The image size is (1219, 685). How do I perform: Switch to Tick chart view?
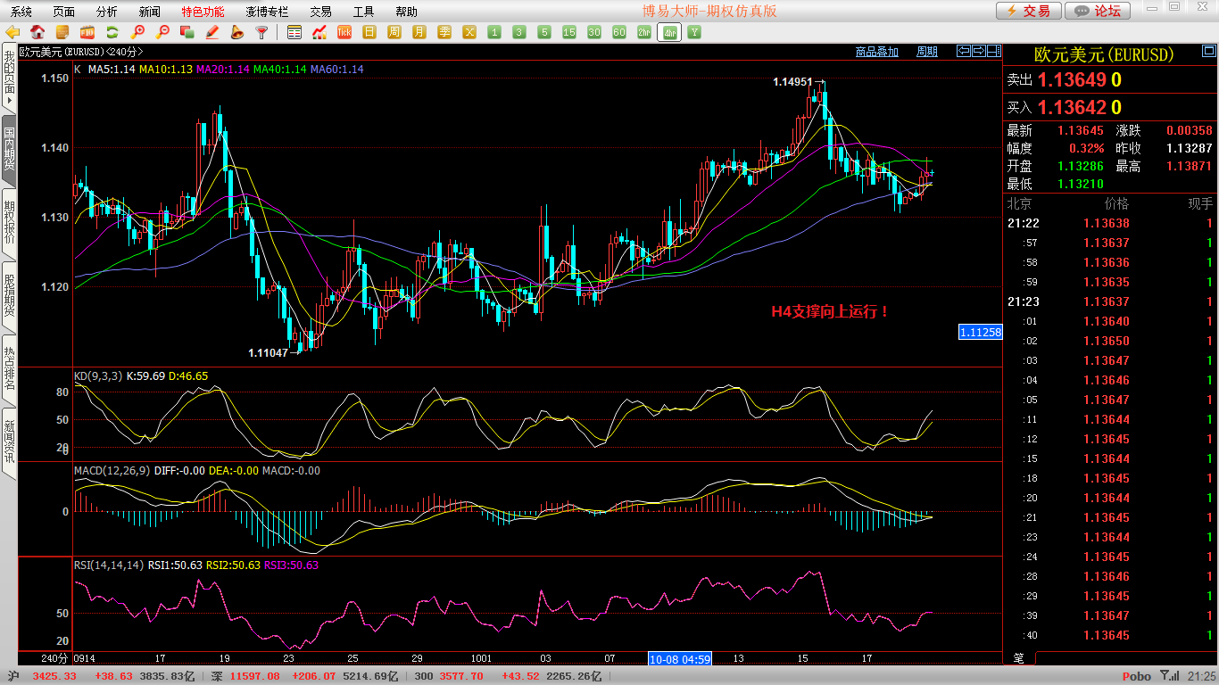coord(344,32)
